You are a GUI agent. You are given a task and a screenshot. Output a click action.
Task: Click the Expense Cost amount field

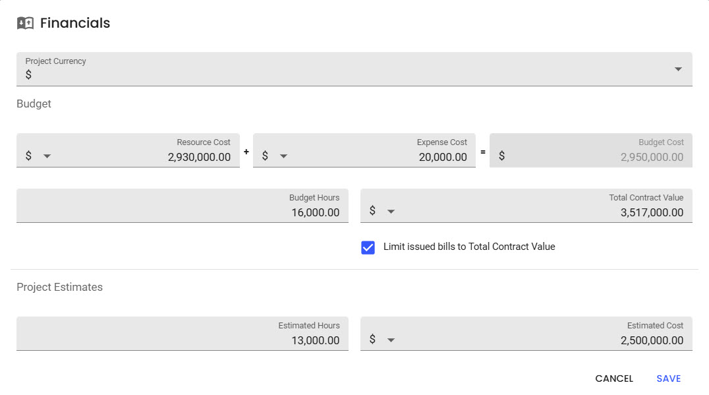395,157
